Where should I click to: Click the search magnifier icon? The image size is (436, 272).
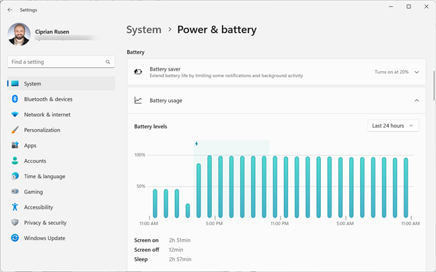pyautogui.click(x=108, y=62)
